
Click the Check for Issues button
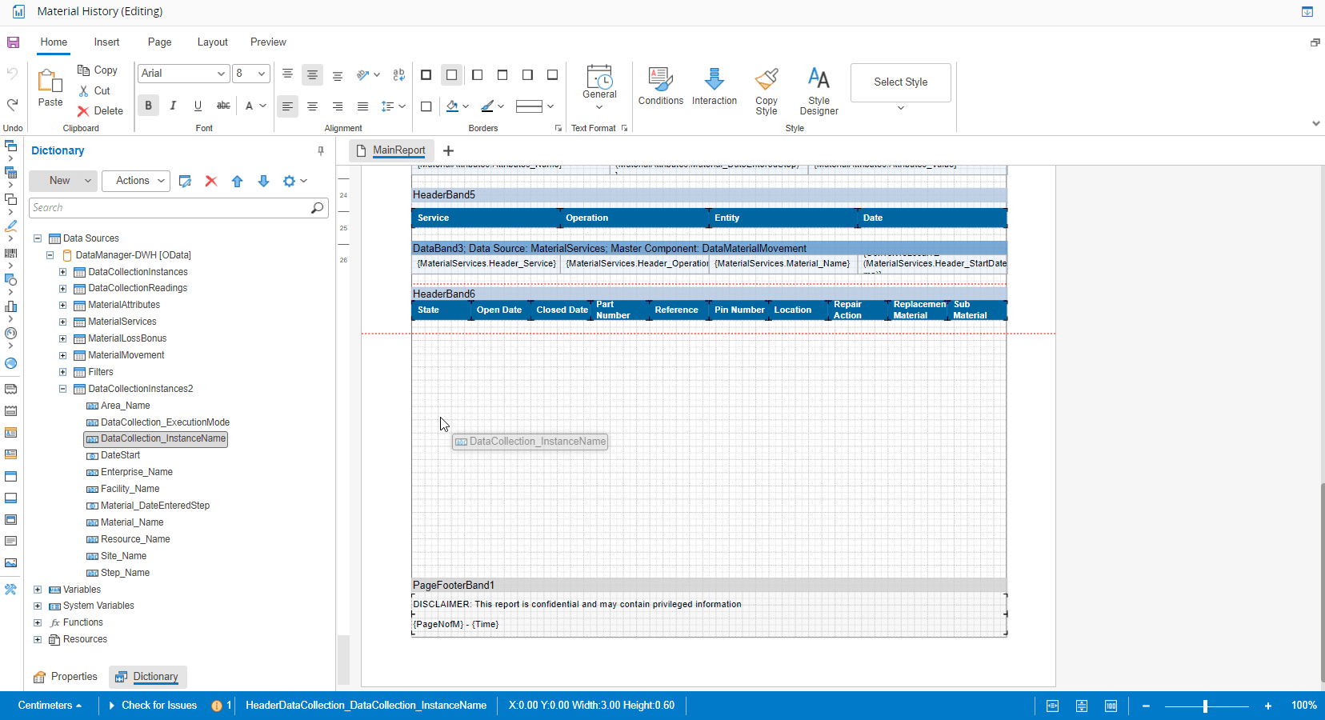[x=158, y=706]
